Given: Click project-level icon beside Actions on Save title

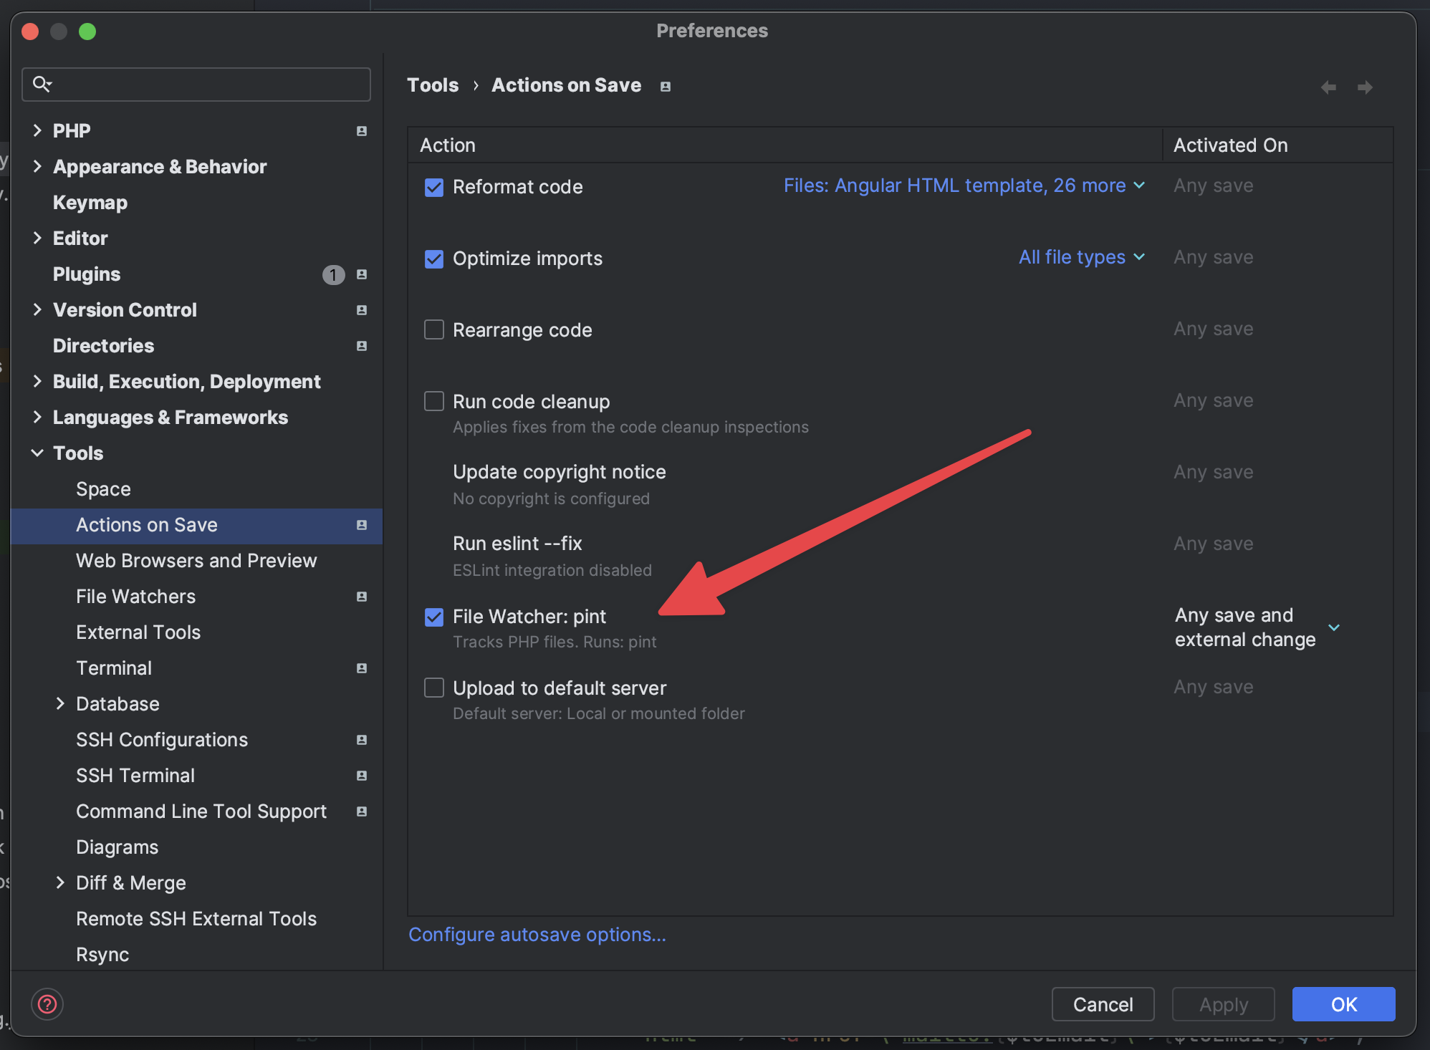Looking at the screenshot, I should point(666,87).
